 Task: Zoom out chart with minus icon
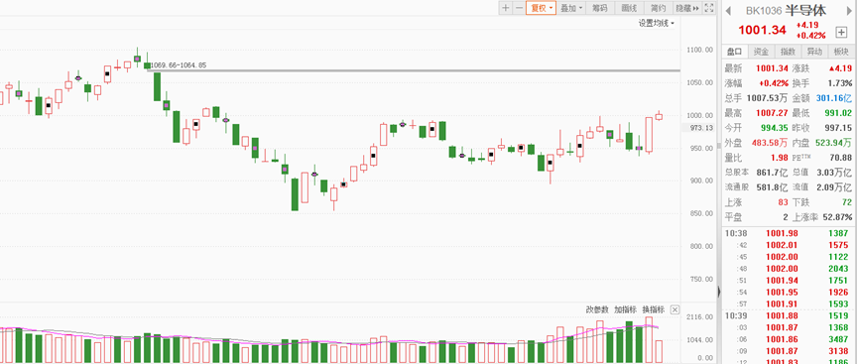(x=519, y=8)
